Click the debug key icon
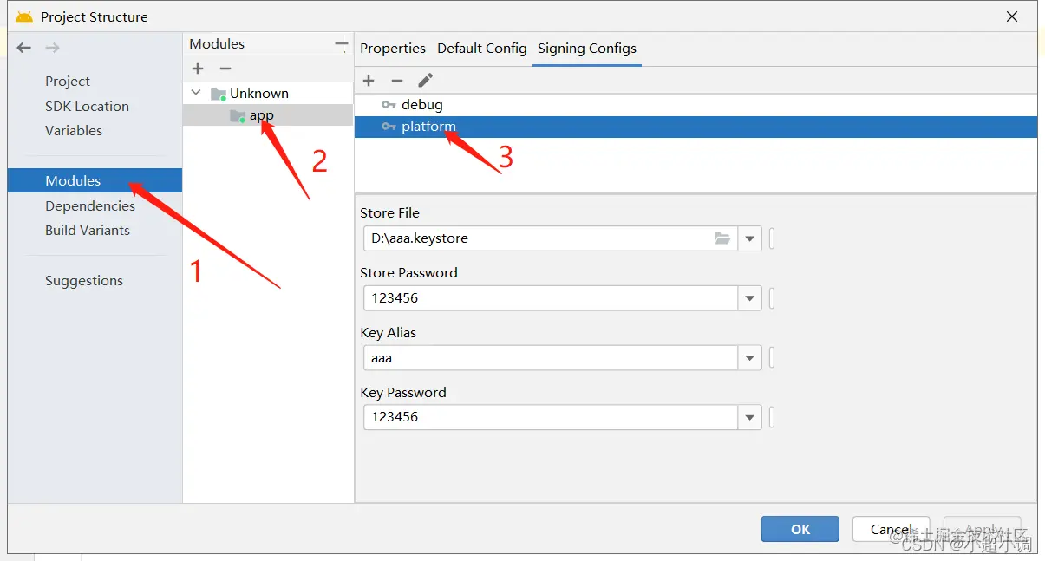The height and width of the screenshot is (561, 1045). [389, 105]
